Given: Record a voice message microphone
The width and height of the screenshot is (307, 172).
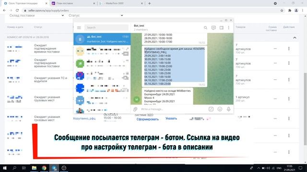Looking at the screenshot, I should [228, 109].
